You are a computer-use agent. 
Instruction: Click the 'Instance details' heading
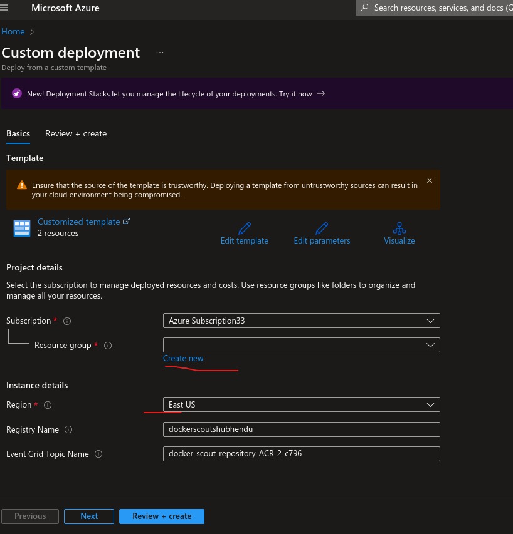coord(37,385)
